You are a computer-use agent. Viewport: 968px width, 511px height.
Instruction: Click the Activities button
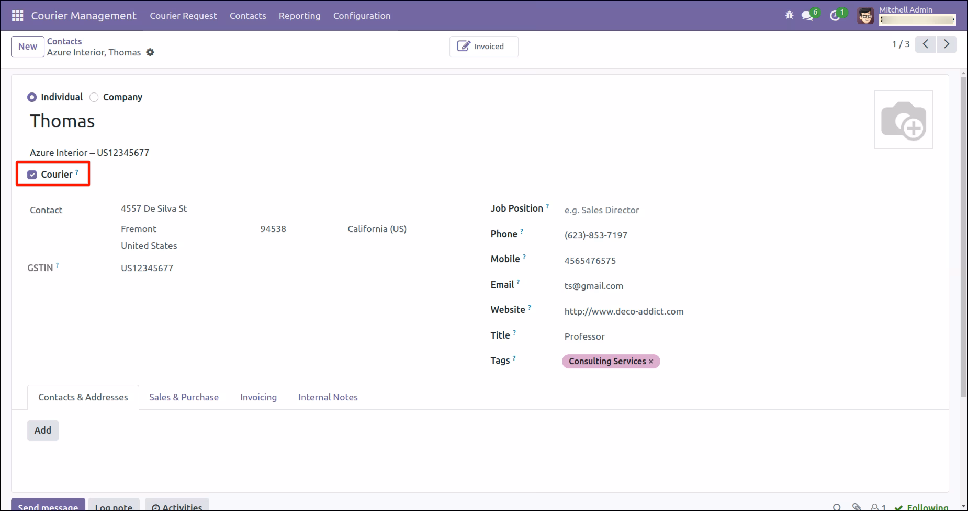tap(177, 505)
